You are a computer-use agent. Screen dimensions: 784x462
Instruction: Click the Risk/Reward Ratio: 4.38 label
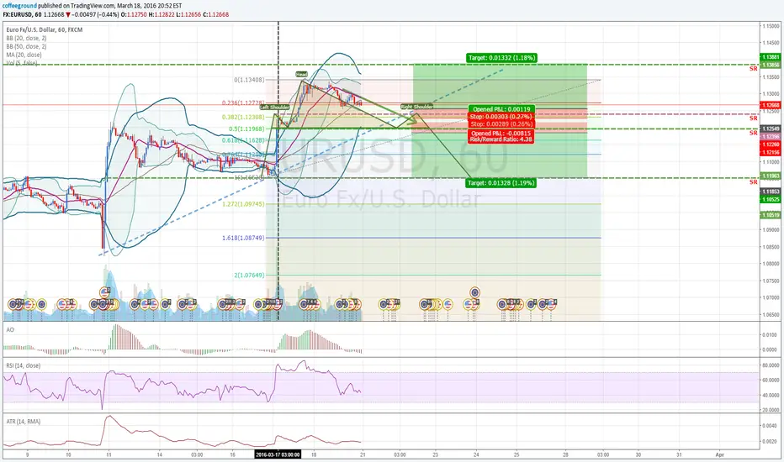tap(501, 139)
